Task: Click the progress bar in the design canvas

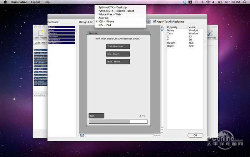Action: [x=118, y=122]
